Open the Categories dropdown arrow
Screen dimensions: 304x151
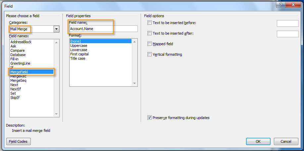point(56,29)
